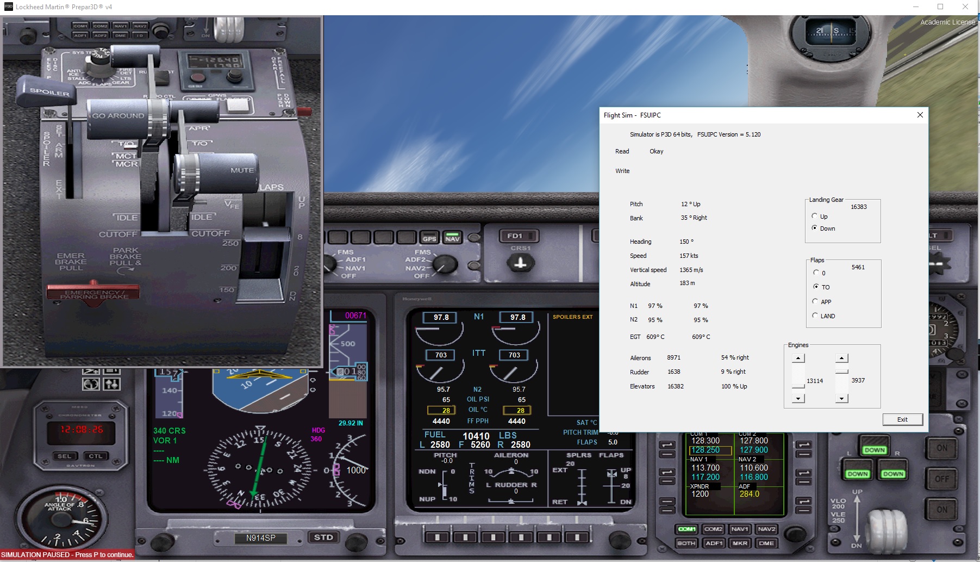This screenshot has width=980, height=562.
Task: Click the GPWS flap override white button
Action: (237, 104)
